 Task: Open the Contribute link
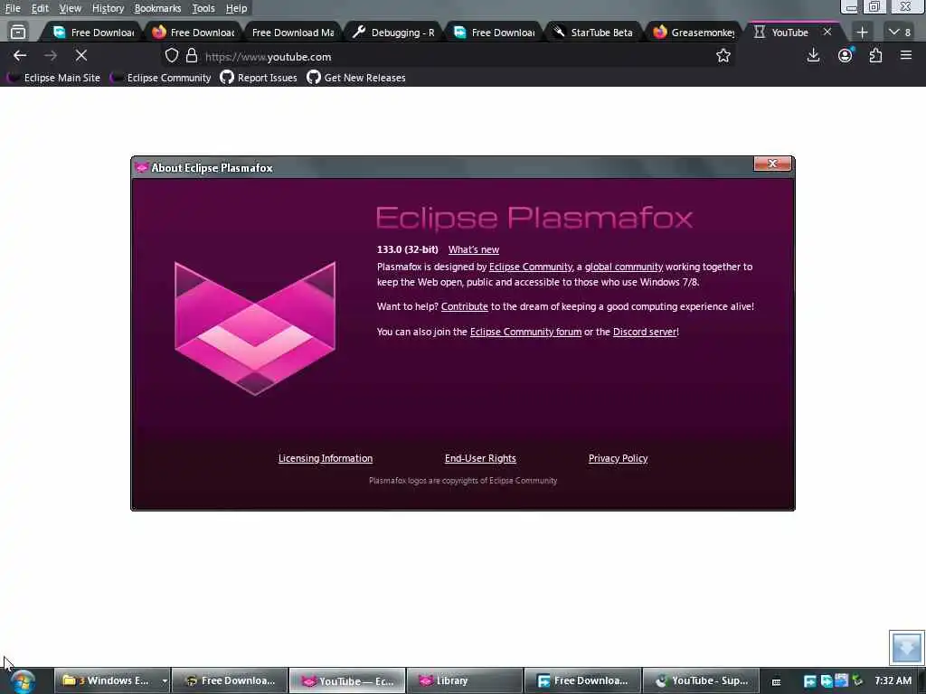pos(464,306)
